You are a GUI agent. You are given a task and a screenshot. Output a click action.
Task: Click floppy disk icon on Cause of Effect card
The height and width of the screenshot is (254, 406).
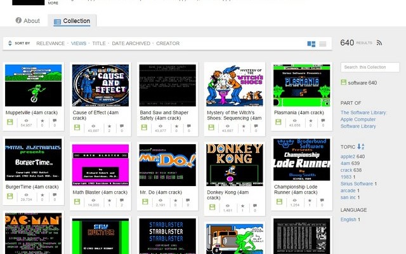pos(77,127)
